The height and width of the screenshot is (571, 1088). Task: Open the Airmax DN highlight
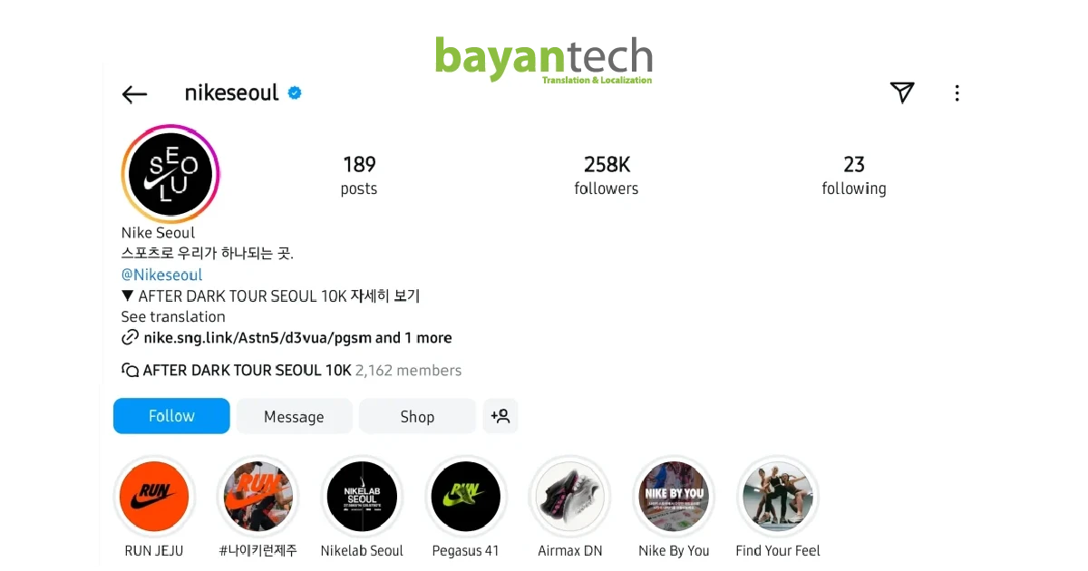coord(569,497)
